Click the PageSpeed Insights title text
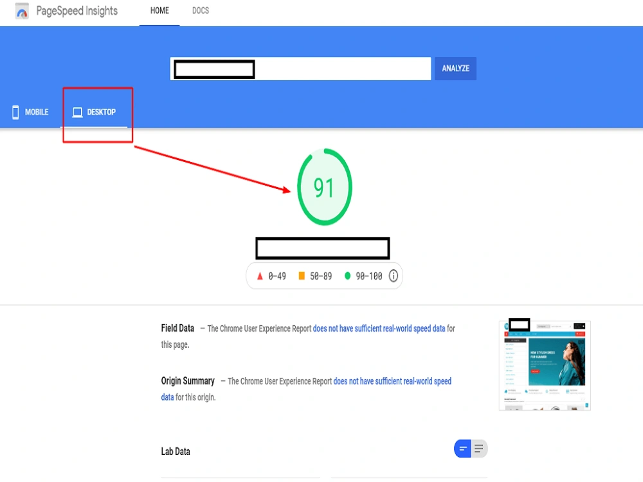Screen dimensions: 643x482 point(77,11)
